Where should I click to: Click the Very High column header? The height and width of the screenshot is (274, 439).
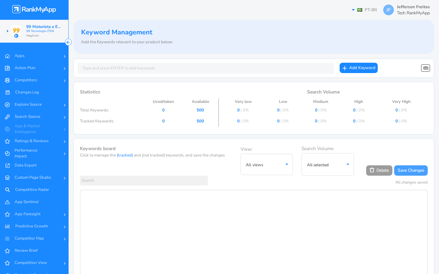tap(401, 102)
